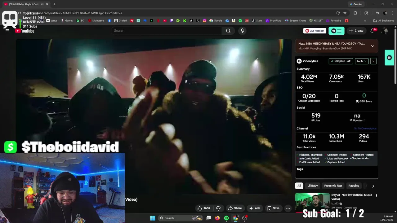
Task: Go to the YouTube home logo
Action: [25, 31]
